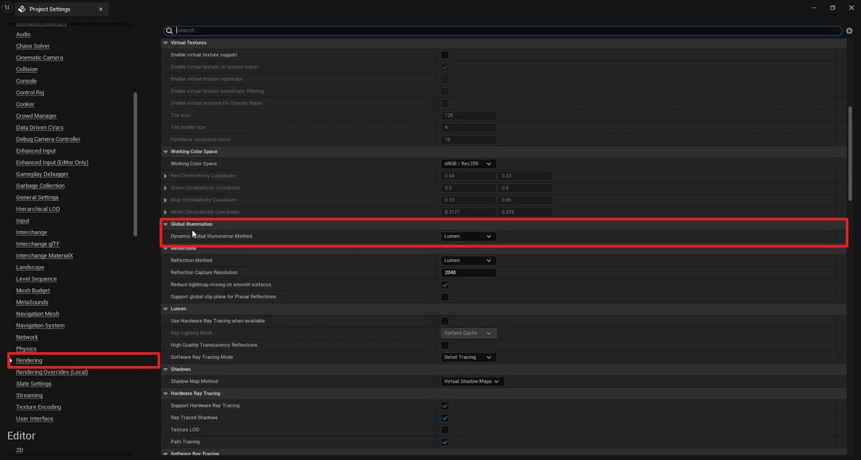The image size is (861, 460).
Task: Edit the Reflection Capture Resolution field
Action: pyautogui.click(x=468, y=272)
